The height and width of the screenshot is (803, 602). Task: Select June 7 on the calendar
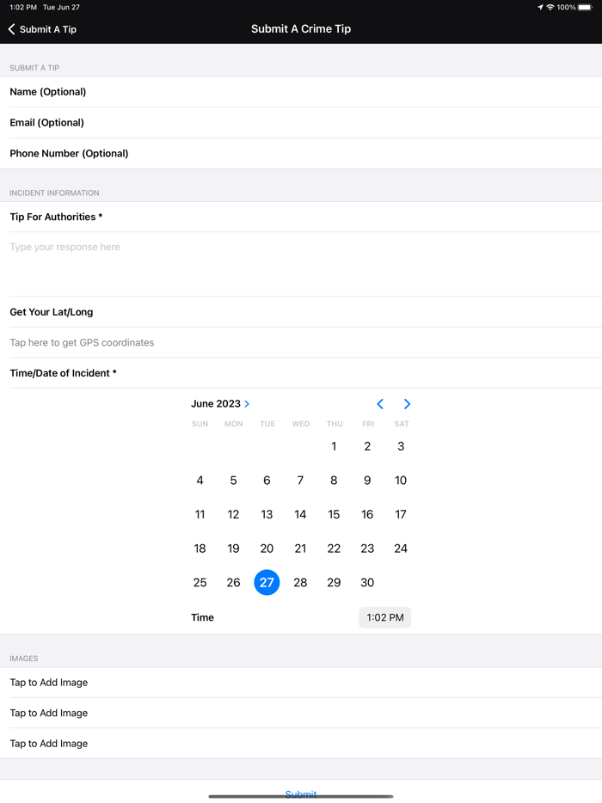coord(300,481)
